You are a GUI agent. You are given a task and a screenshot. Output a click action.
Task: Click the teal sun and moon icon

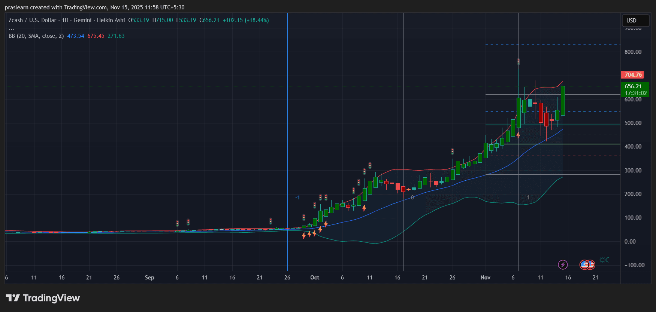(x=604, y=260)
